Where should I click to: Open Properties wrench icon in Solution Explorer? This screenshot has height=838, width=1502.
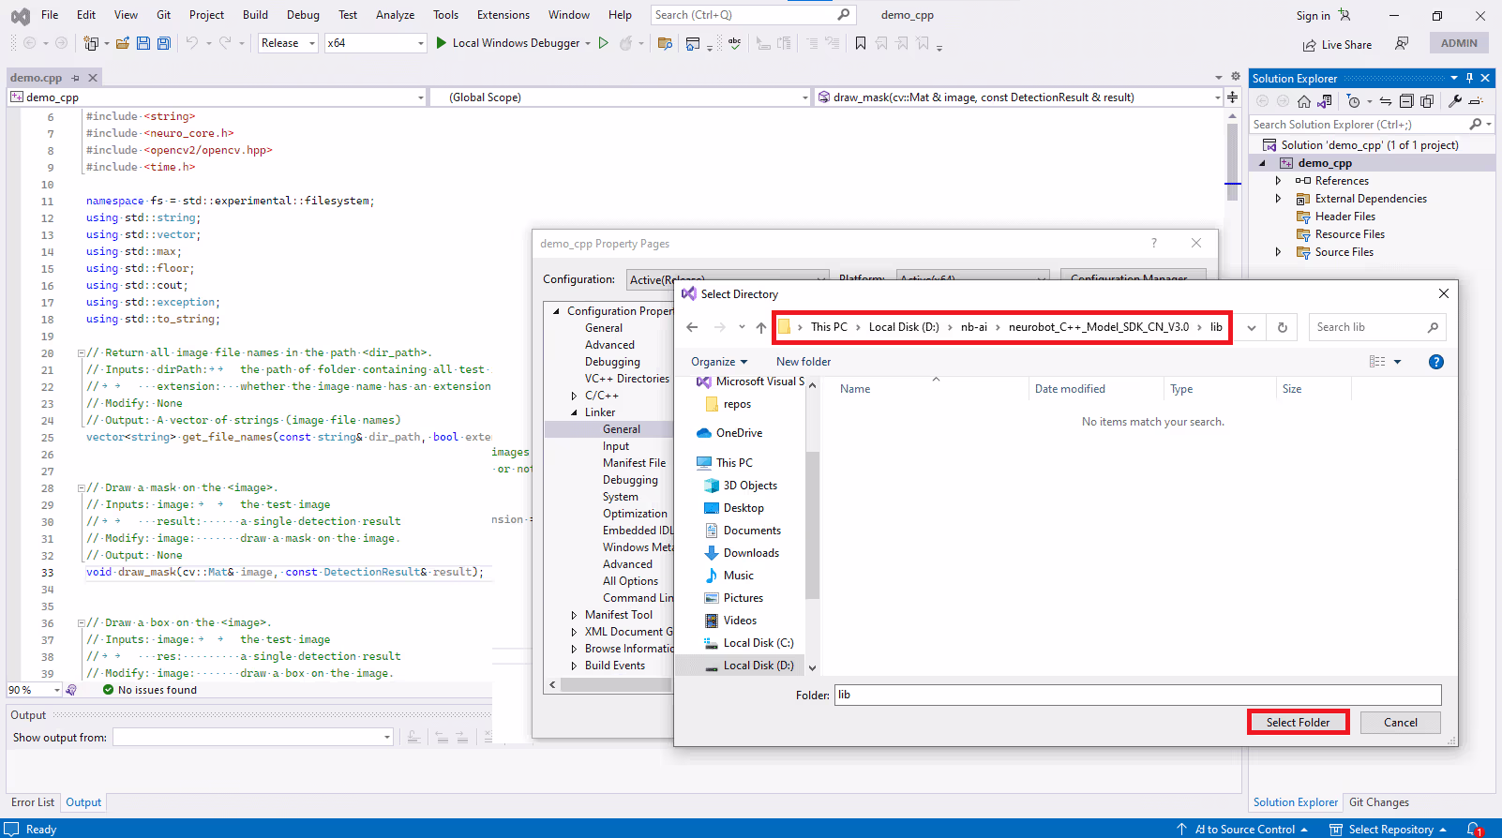(1455, 101)
